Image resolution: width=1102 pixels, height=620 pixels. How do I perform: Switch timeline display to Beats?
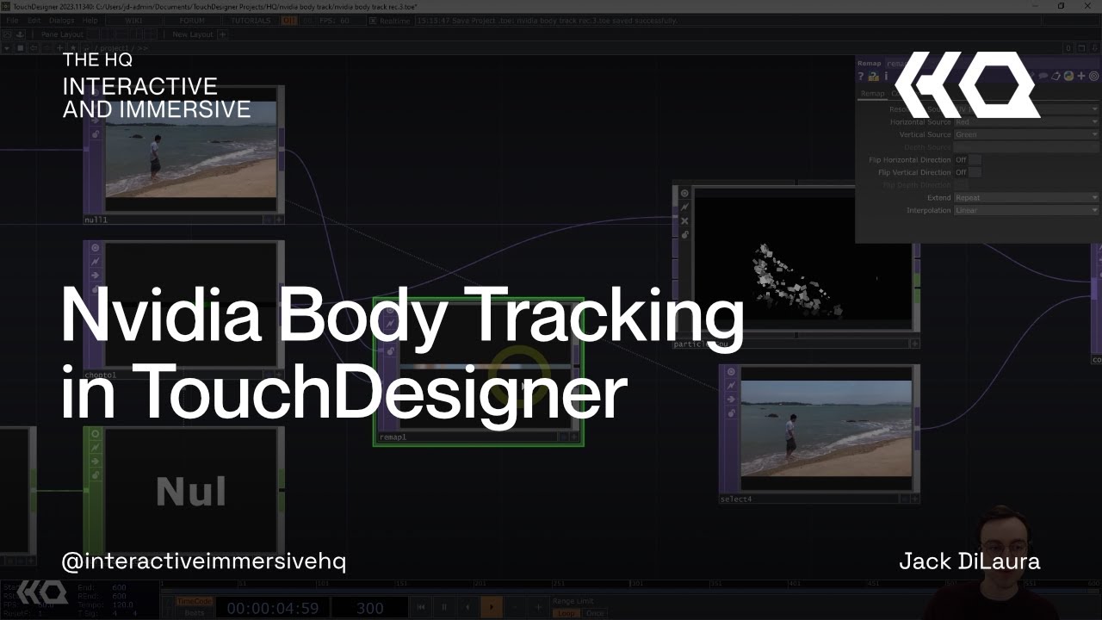tap(194, 613)
